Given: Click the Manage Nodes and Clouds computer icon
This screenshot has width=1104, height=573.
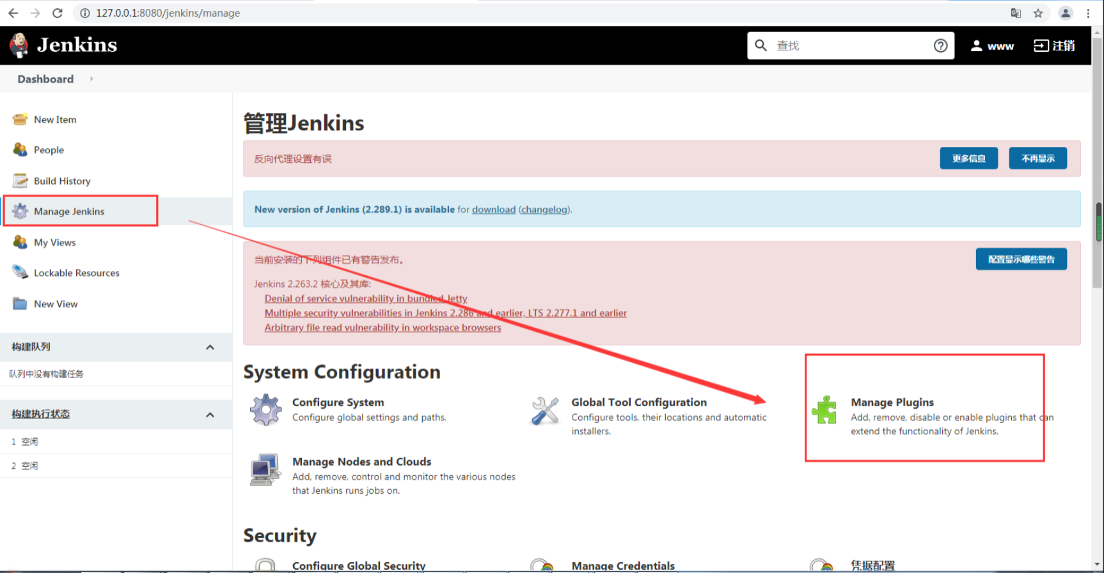Looking at the screenshot, I should click(265, 470).
